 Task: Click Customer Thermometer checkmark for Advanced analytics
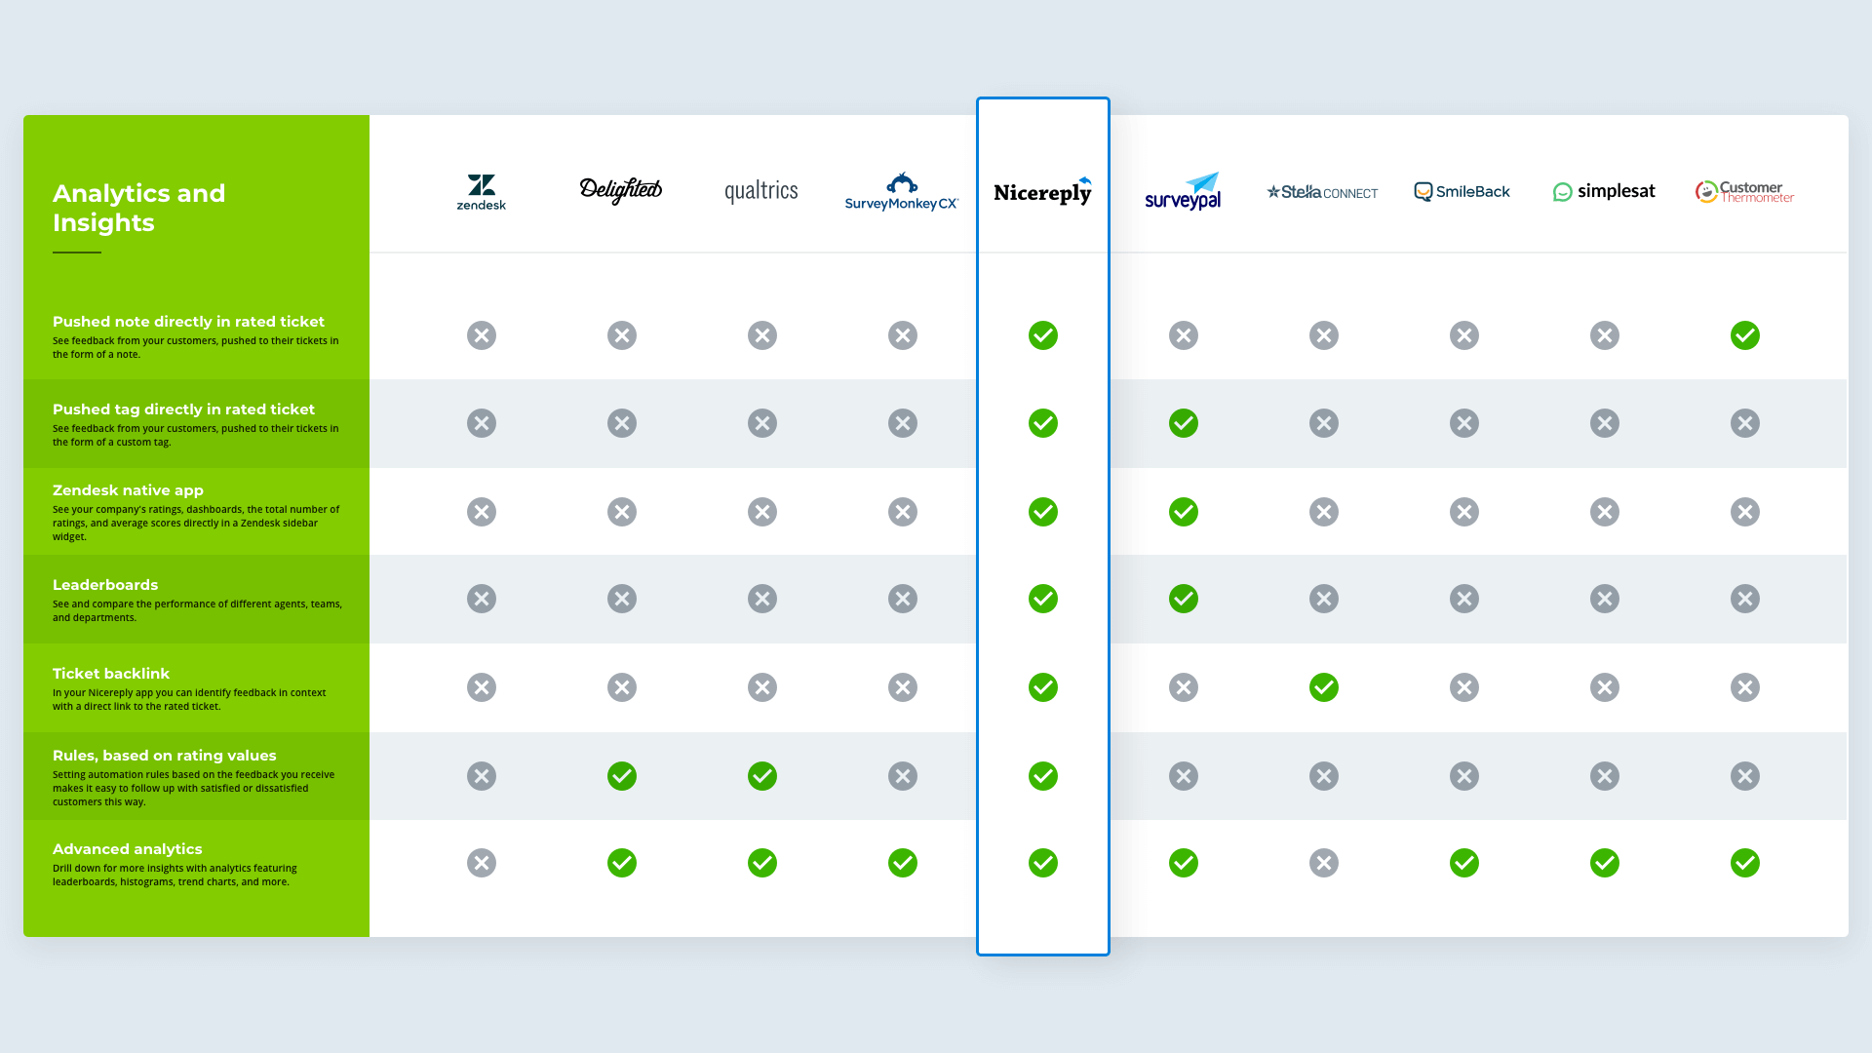click(1745, 863)
